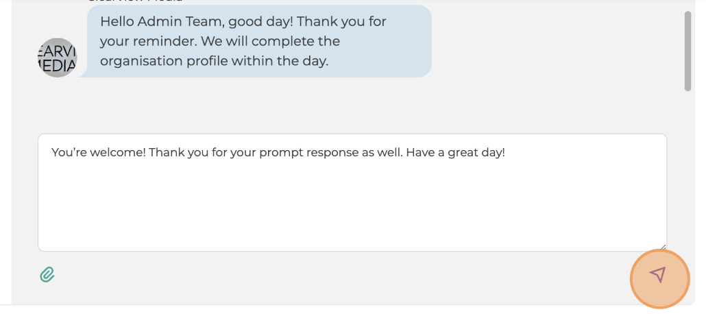This screenshot has width=706, height=314.
Task: Click the chat scrollbar thumb
Action: tap(687, 51)
